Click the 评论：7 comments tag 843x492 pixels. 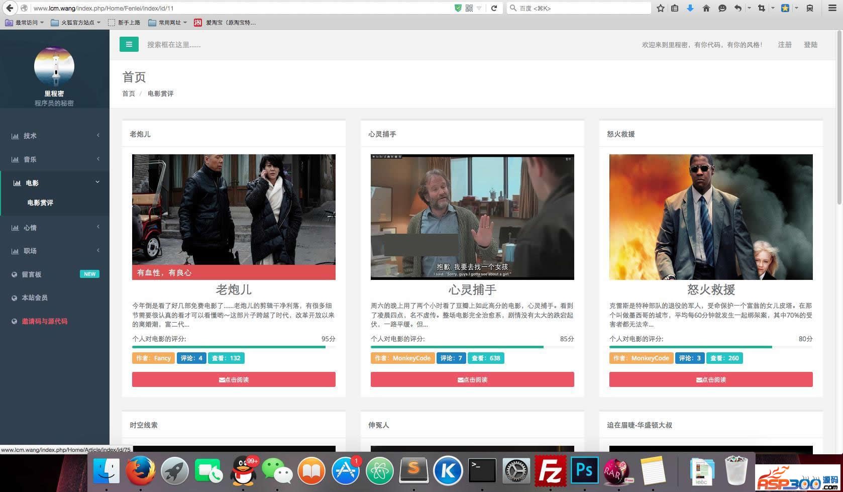point(451,358)
